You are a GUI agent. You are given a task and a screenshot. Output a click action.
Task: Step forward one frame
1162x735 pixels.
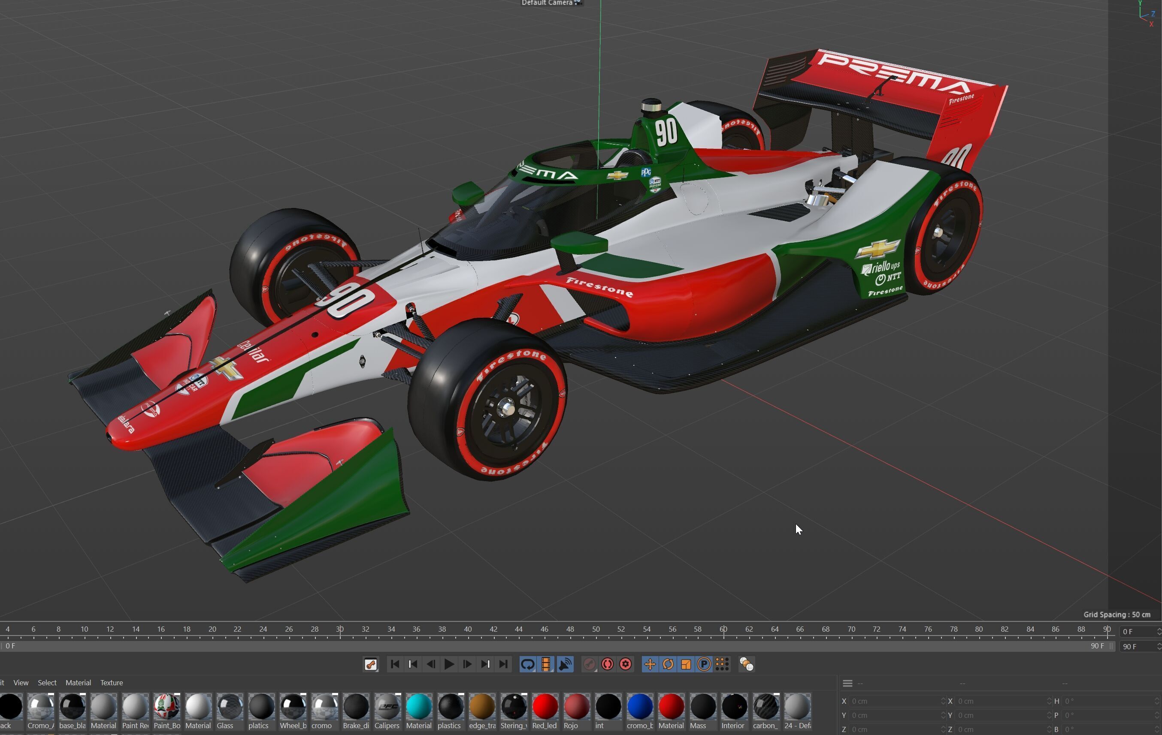(x=466, y=664)
